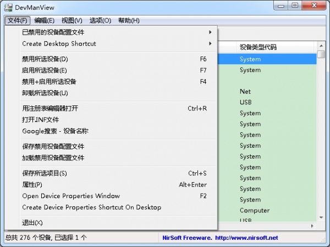Select 卸载所选设备(U) option
This screenshot has width=330, height=247.
[x=45, y=93]
